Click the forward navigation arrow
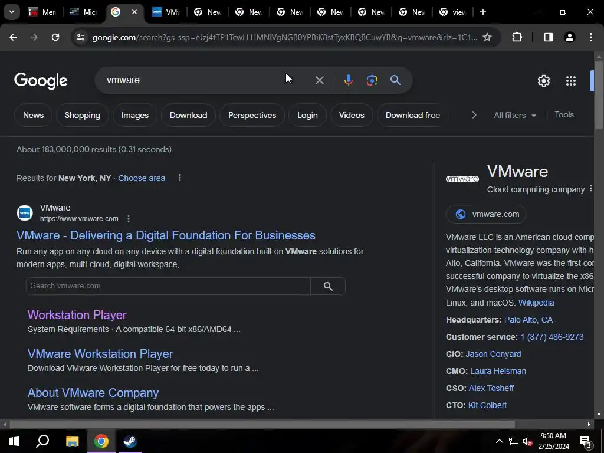604x453 pixels. pyautogui.click(x=34, y=37)
